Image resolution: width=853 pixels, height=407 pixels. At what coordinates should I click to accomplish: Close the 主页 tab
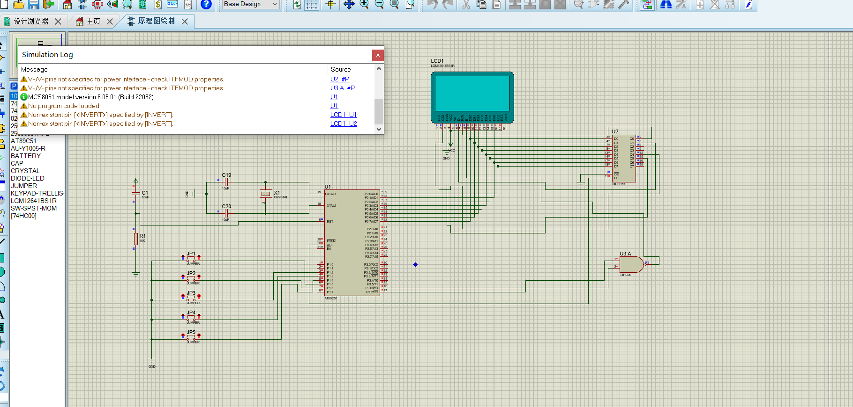(x=109, y=22)
